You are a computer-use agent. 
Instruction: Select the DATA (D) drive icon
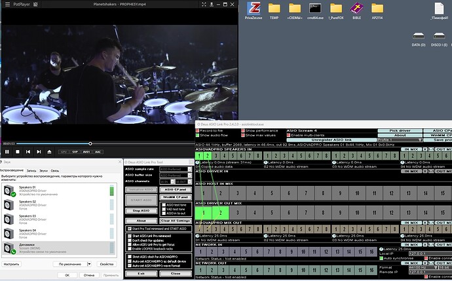419,39
